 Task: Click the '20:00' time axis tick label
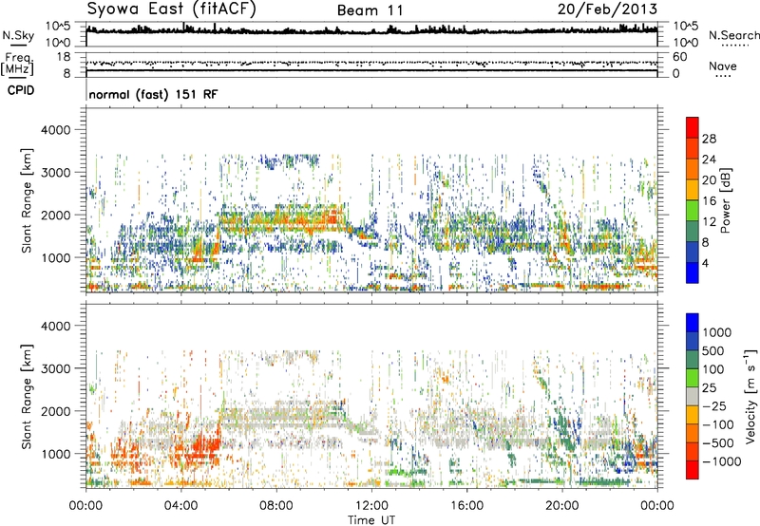pos(562,506)
